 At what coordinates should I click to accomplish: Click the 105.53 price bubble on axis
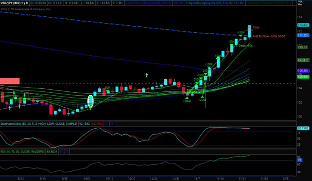(x=303, y=77)
